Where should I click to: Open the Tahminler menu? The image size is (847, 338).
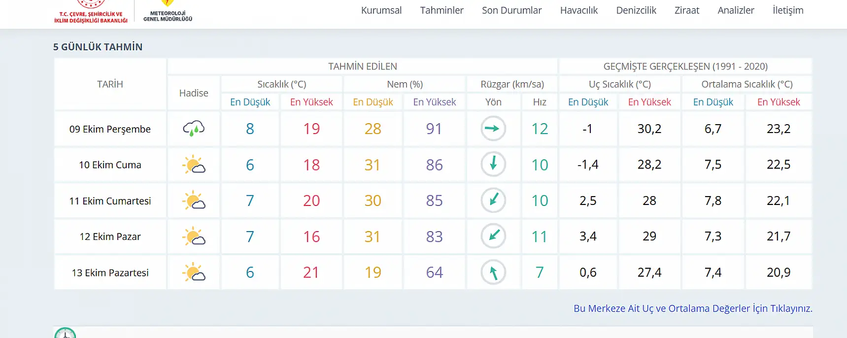click(441, 10)
